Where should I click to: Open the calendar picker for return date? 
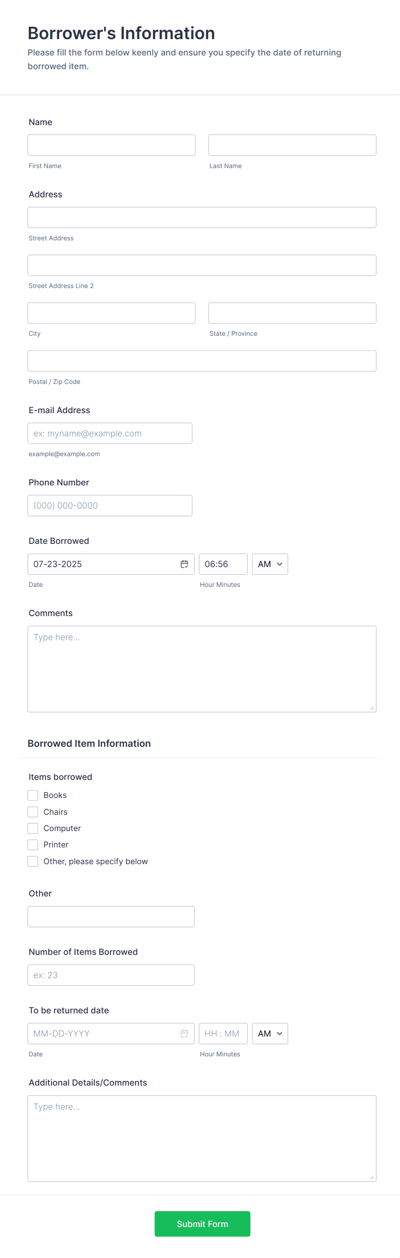click(x=184, y=1034)
